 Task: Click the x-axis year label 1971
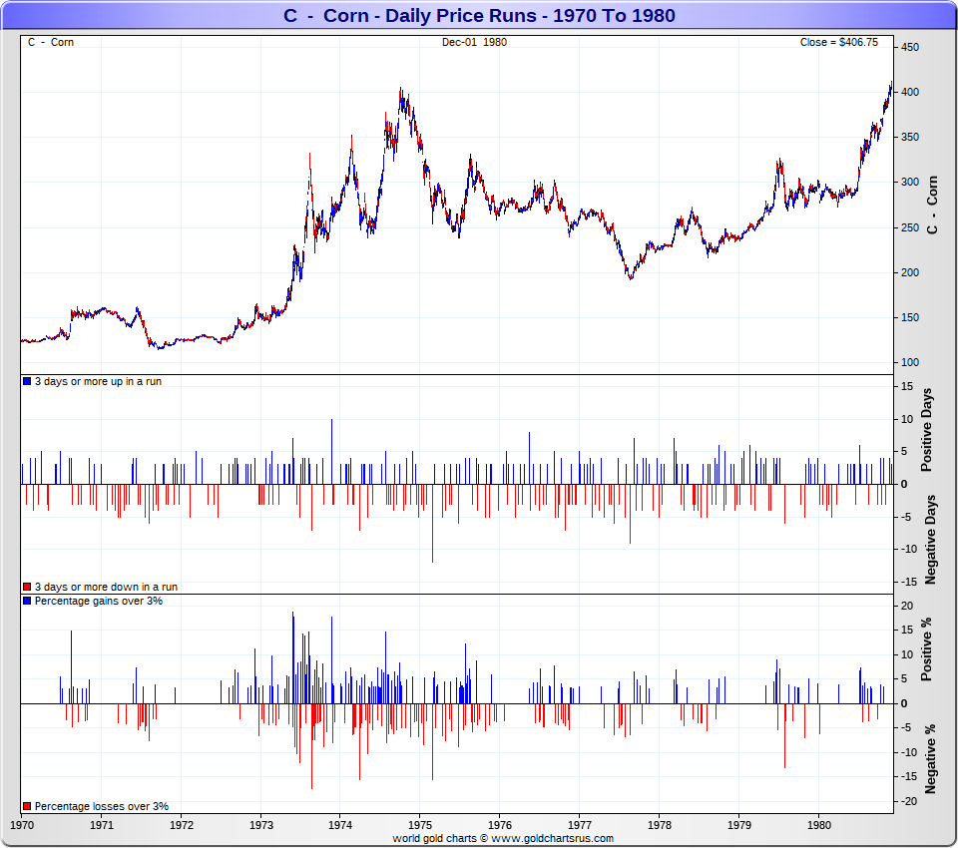pyautogui.click(x=102, y=825)
